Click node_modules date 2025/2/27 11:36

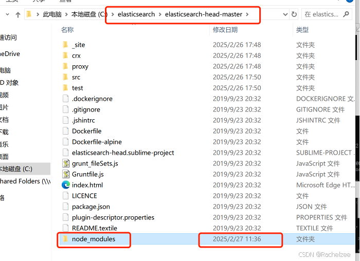(237, 239)
